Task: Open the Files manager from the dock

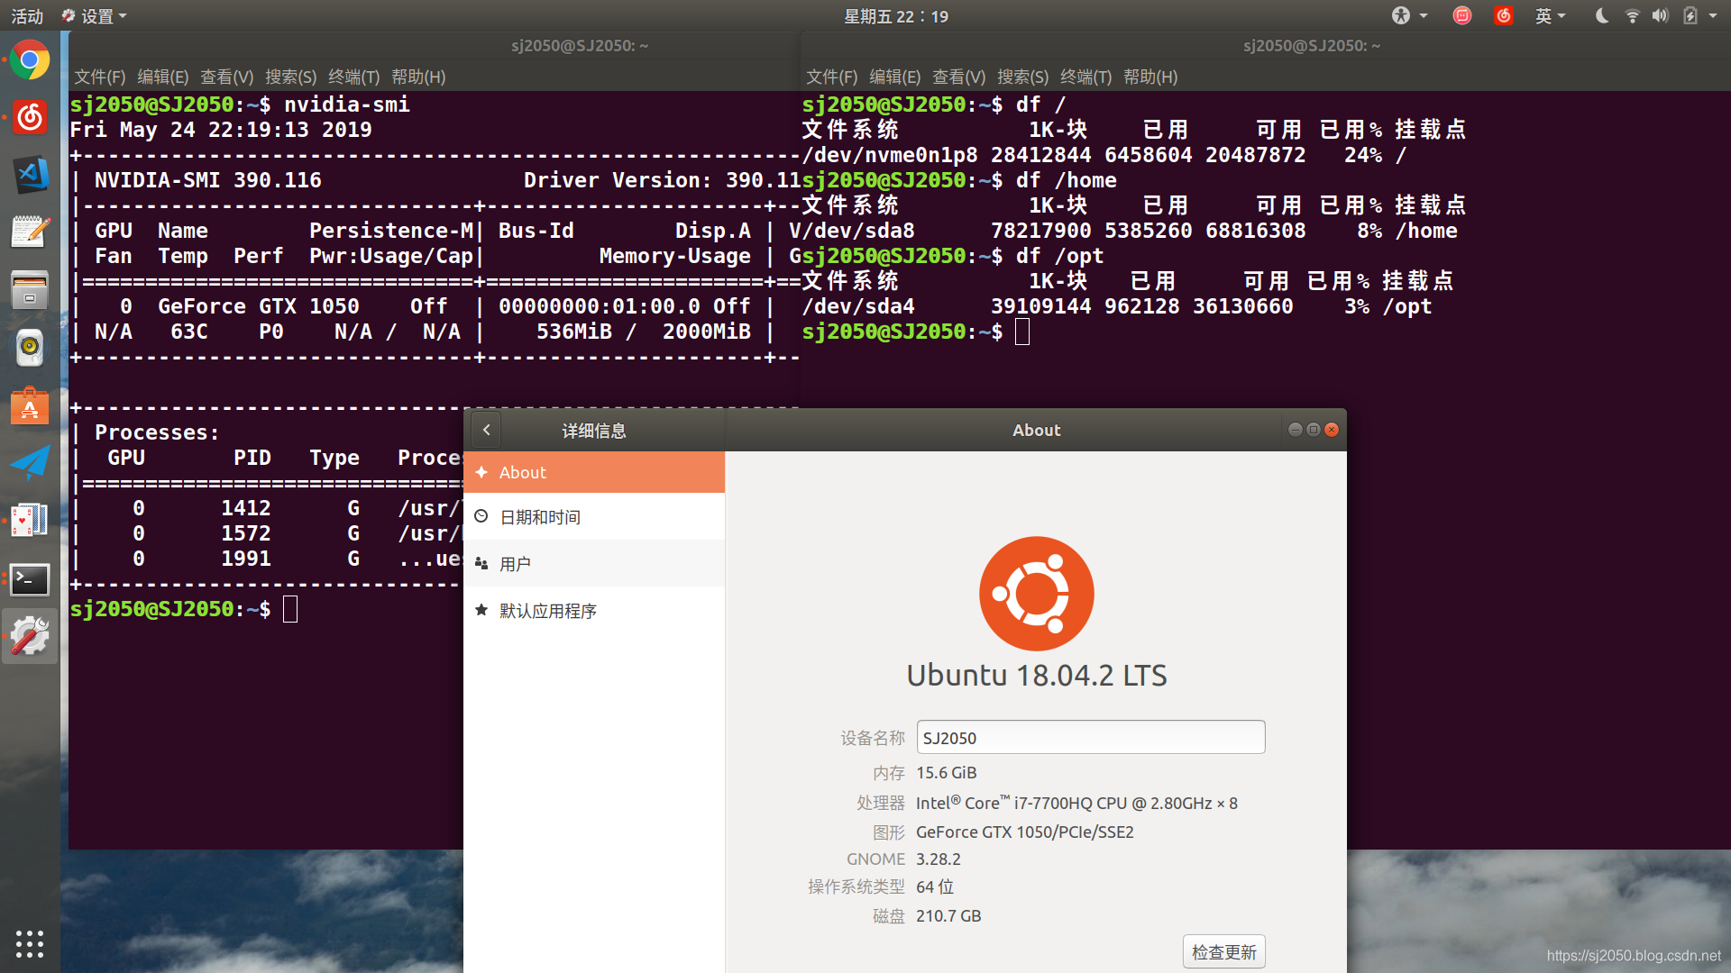Action: tap(30, 290)
